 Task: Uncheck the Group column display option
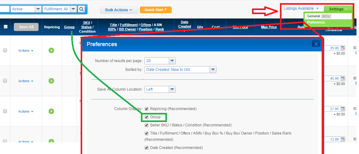tap(147, 117)
